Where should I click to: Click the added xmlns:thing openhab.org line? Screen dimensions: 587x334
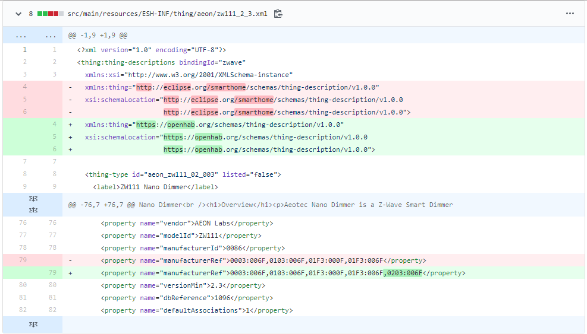[215, 125]
